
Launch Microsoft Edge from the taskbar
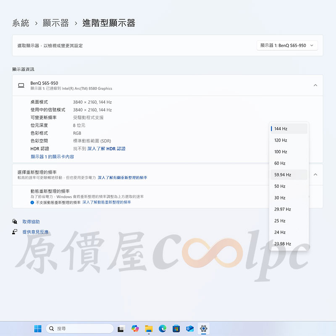point(163,328)
